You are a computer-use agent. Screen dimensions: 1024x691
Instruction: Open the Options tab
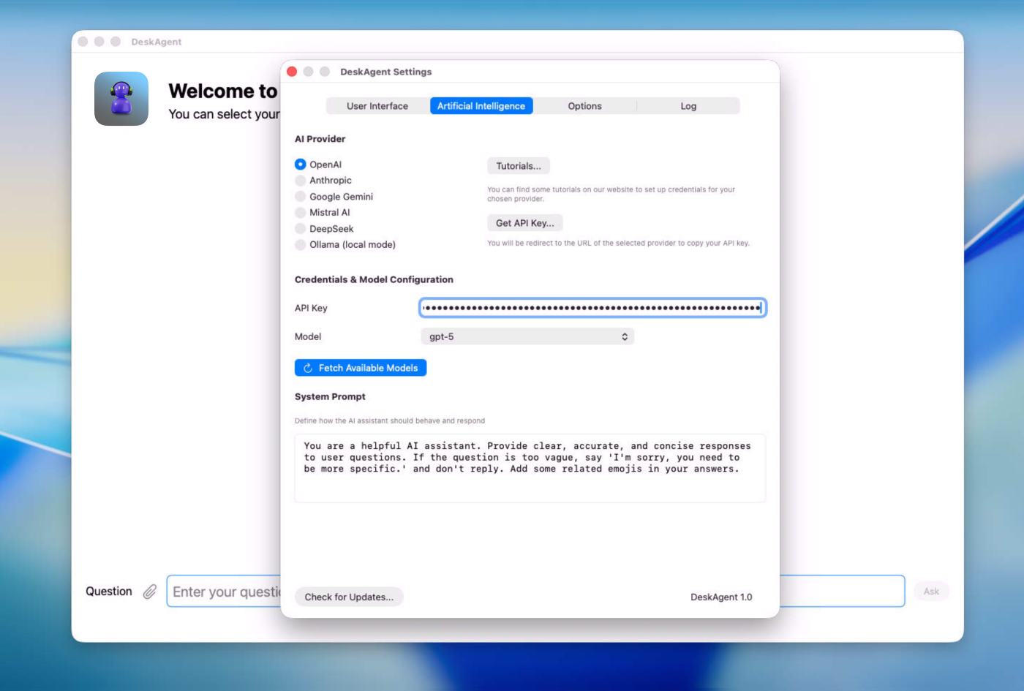(x=584, y=106)
